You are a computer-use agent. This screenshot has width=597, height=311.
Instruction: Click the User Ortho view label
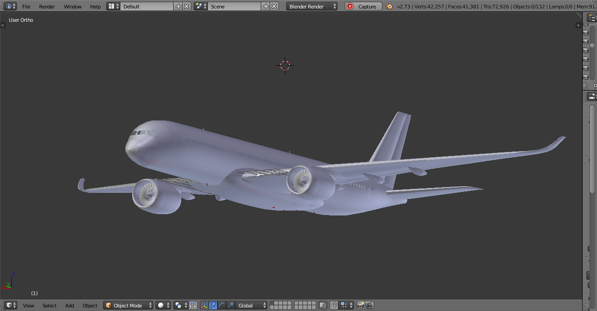coord(21,20)
